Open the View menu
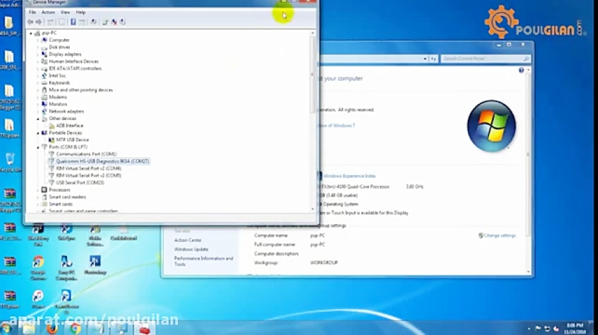Image resolution: width=598 pixels, height=335 pixels. click(65, 12)
